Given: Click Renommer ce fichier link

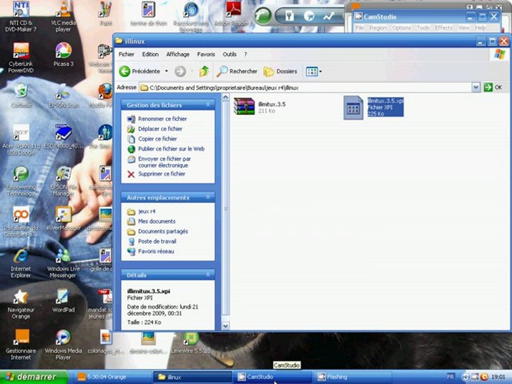Looking at the screenshot, I should 162,119.
